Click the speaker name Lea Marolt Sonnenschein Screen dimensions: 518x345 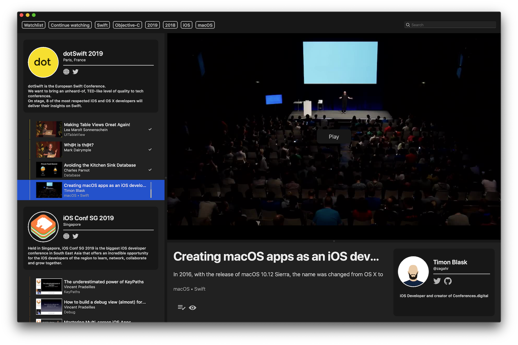pos(86,130)
